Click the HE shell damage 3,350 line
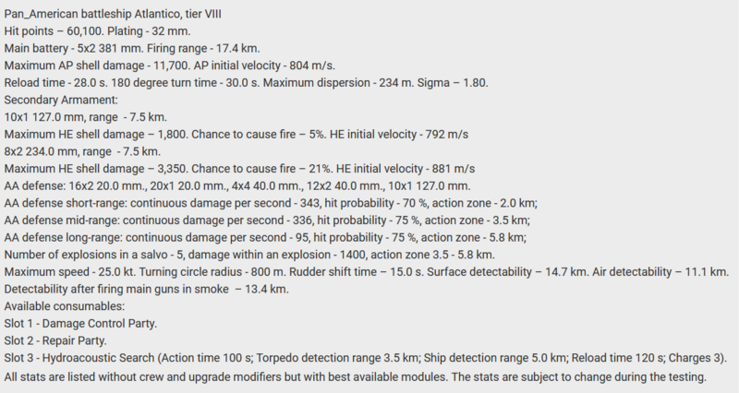Viewport: 739px width, 393px height. [239, 169]
